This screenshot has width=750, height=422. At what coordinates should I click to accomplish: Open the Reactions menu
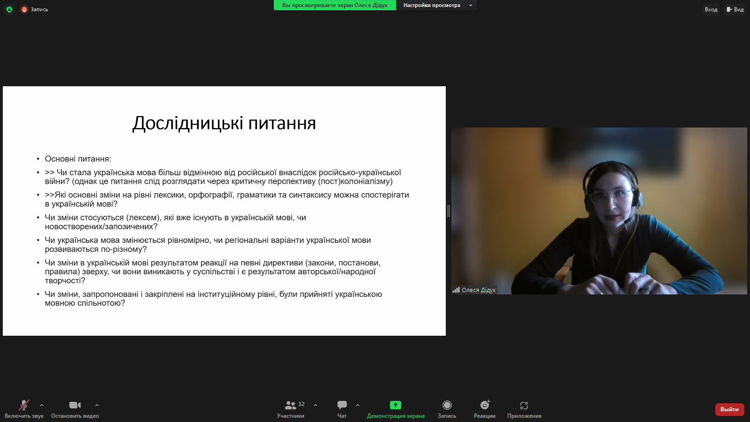(485, 409)
